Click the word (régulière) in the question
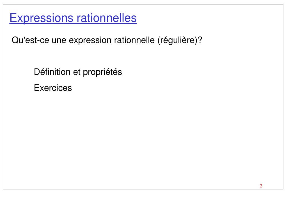Image resolution: width=287 pixels, height=199 pixels. click(178, 40)
